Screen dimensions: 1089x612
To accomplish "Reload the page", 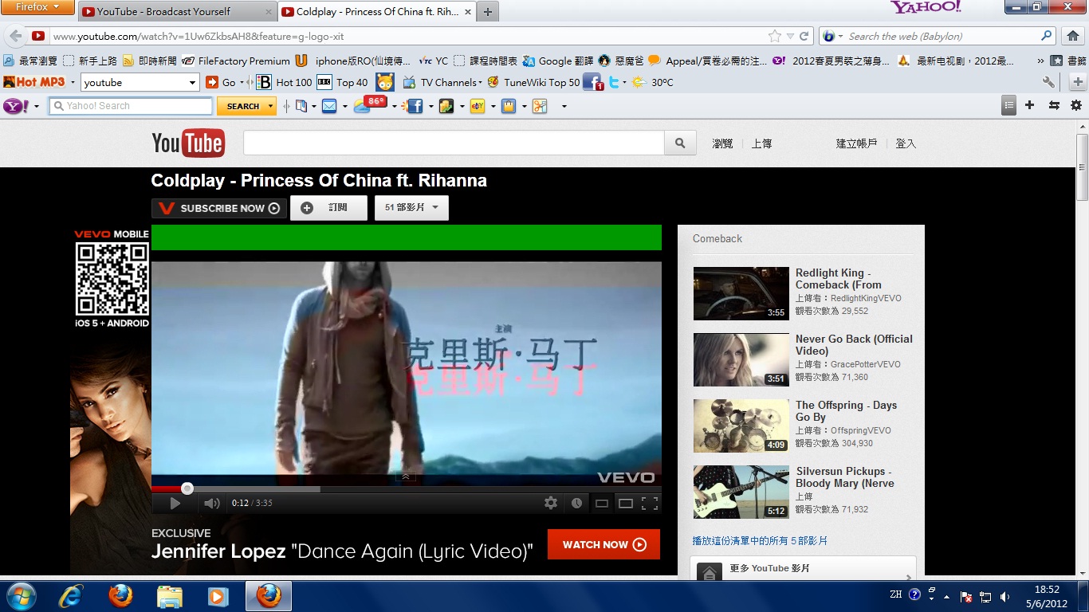I will tap(804, 36).
